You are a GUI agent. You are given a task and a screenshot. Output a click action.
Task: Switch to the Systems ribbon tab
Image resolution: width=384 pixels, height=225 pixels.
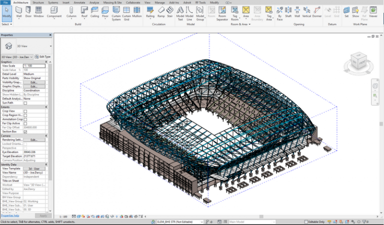tap(53, 2)
